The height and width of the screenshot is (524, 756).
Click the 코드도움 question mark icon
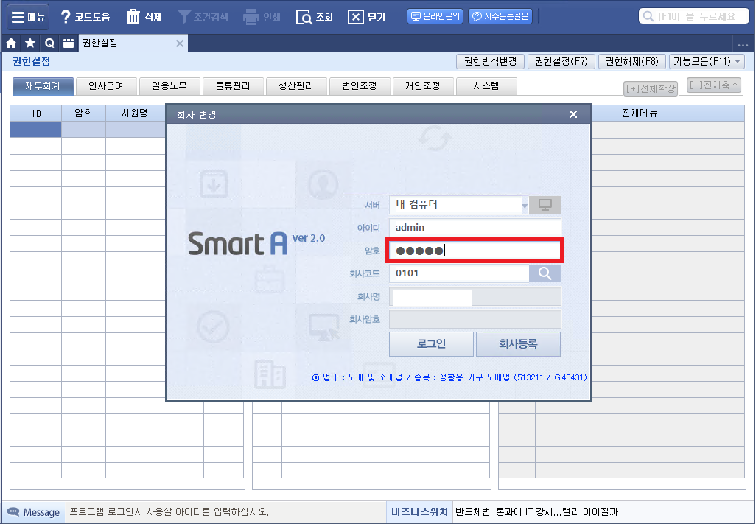tap(66, 17)
